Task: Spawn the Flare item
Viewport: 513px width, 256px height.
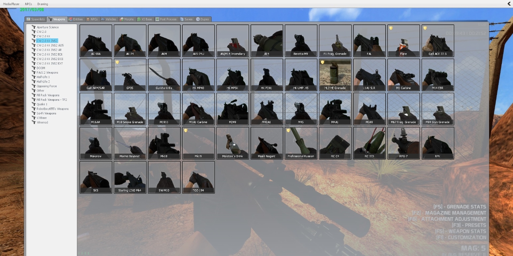Action: coord(404,41)
